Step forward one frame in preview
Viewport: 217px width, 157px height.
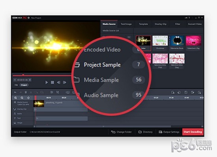[64, 82]
